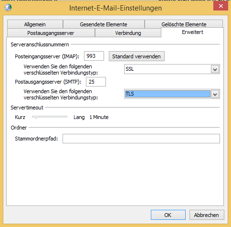Click the Standard verwenden button

click(x=136, y=56)
